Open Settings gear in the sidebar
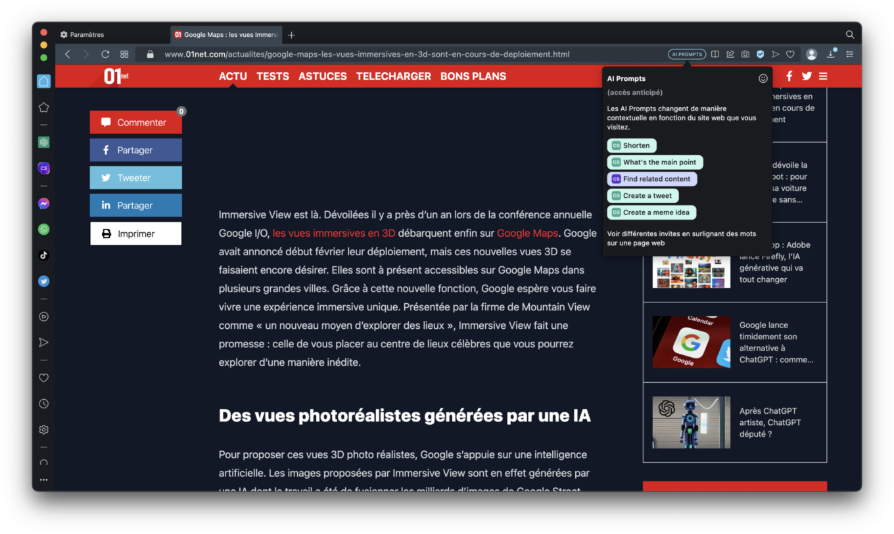The height and width of the screenshot is (534, 894). (x=44, y=429)
